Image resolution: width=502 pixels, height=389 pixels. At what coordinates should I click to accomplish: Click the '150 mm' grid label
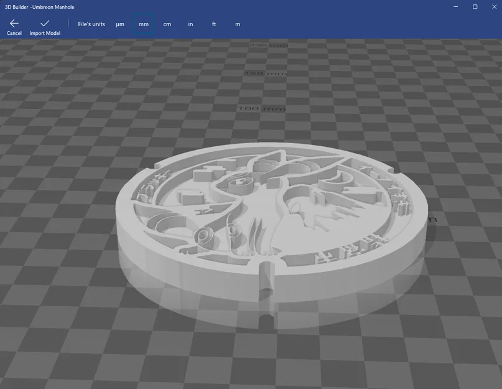click(x=266, y=73)
